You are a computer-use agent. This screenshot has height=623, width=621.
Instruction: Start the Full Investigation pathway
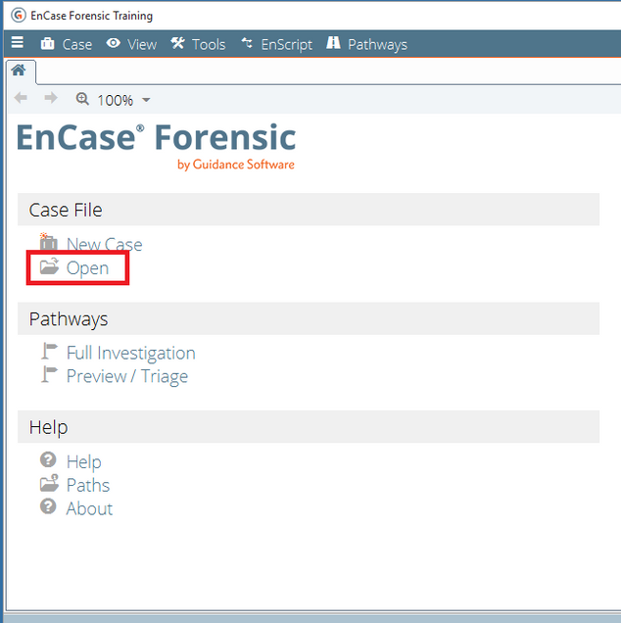click(x=130, y=353)
